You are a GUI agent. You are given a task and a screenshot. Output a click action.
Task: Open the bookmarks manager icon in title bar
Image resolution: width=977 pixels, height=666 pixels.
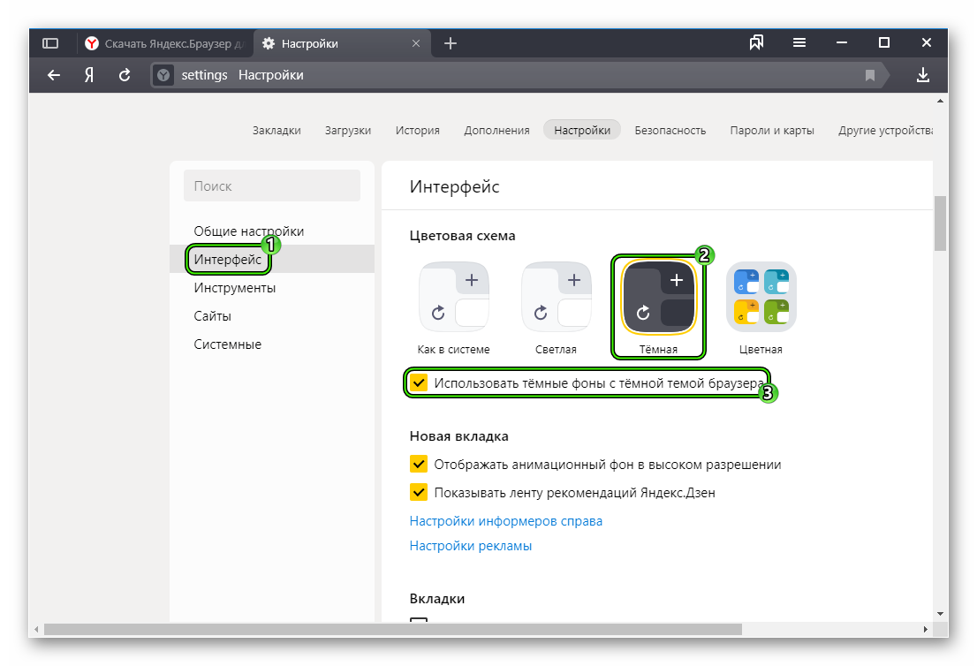756,43
